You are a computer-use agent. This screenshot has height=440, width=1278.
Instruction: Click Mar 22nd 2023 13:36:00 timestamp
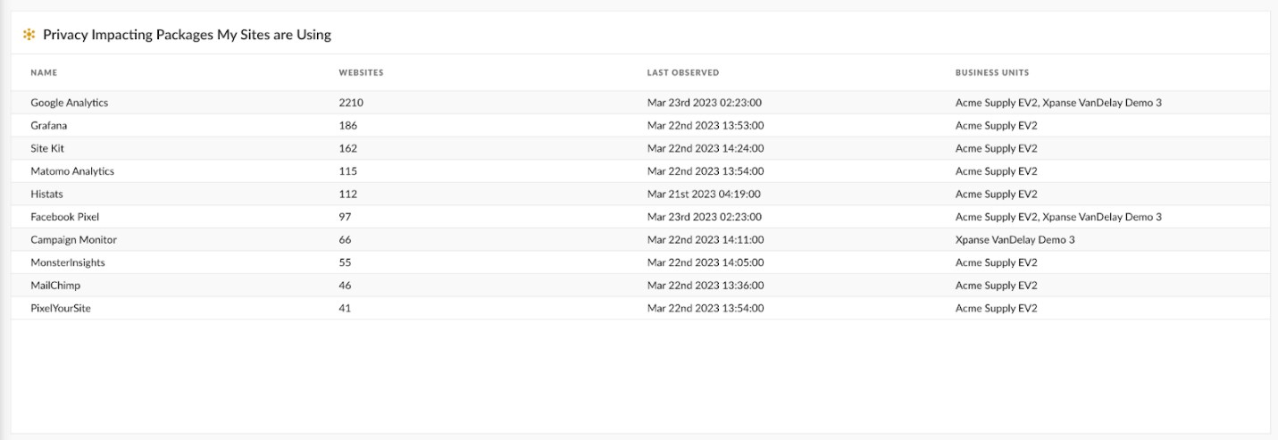click(705, 286)
